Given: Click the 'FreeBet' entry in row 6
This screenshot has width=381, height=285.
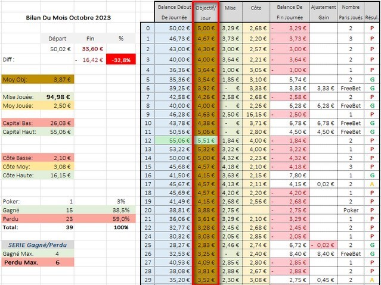Looking at the screenshot, I should pyautogui.click(x=351, y=89).
